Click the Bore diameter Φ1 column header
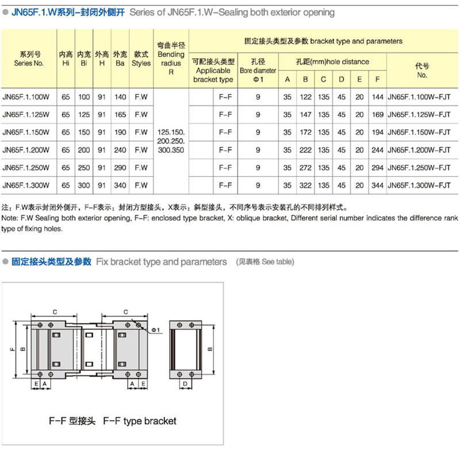460x449 pixels. point(258,70)
